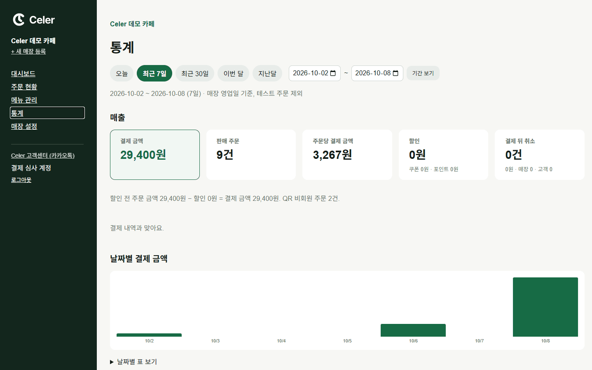This screenshot has width=592, height=370.
Task: Click the 10/4 axis label
Action: point(281,341)
